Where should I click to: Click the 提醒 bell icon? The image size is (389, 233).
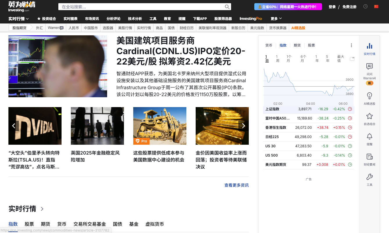(369, 136)
